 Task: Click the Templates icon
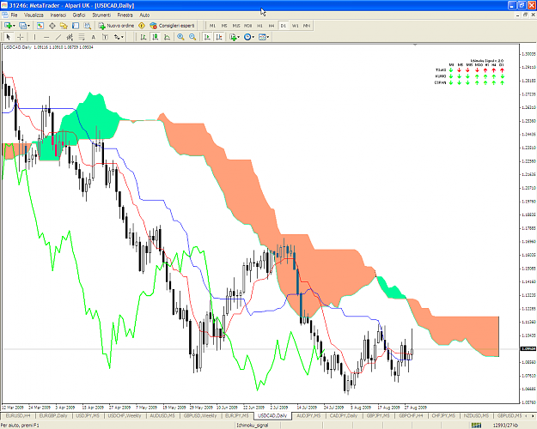coord(262,37)
